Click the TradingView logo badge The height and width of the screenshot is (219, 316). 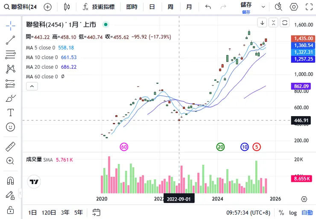click(34, 182)
